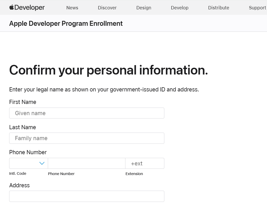Click the Apple Developer logo
Screen dimensions: 267x205
click(27, 8)
